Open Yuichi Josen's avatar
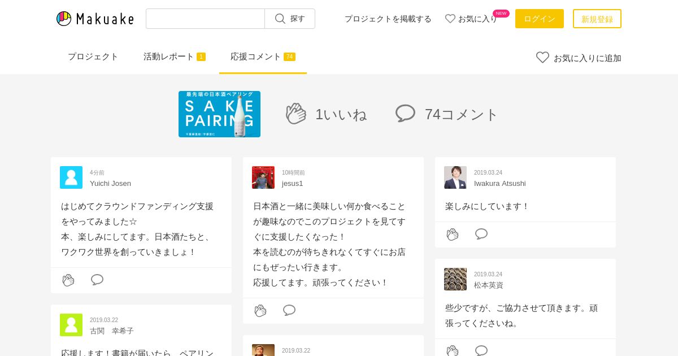The height and width of the screenshot is (356, 678). click(71, 177)
